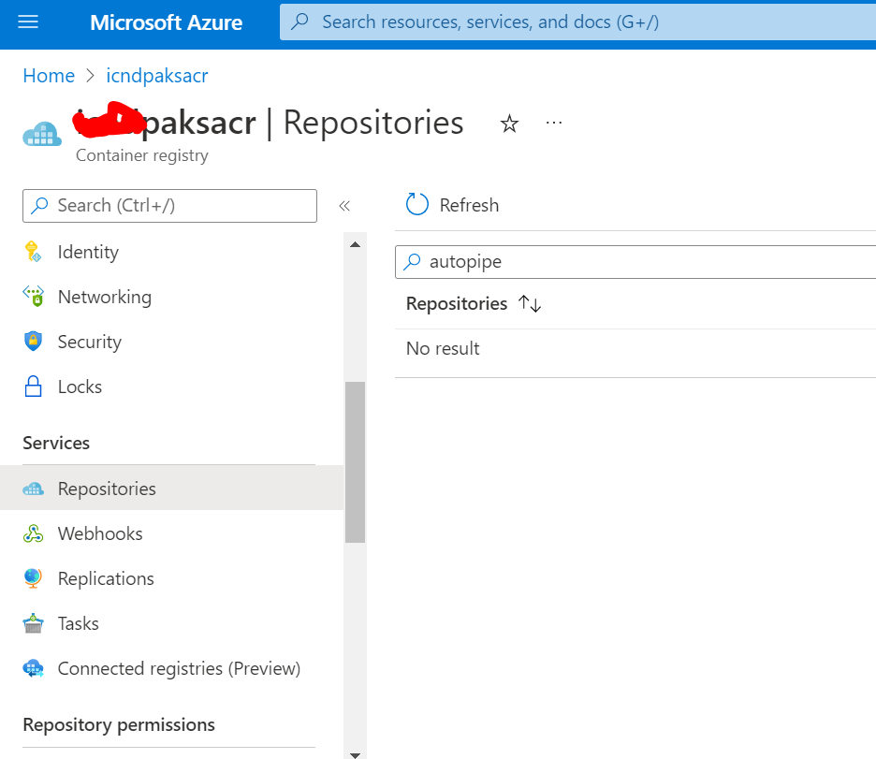
Task: Click the Tasks icon
Action: [33, 623]
